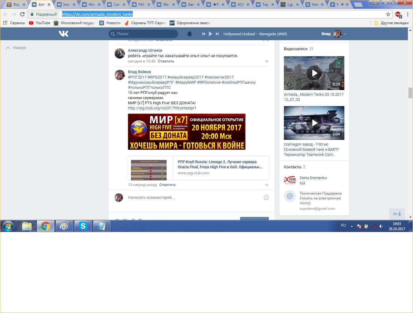Click the VK logo home icon
This screenshot has height=313, width=413.
coord(63,34)
